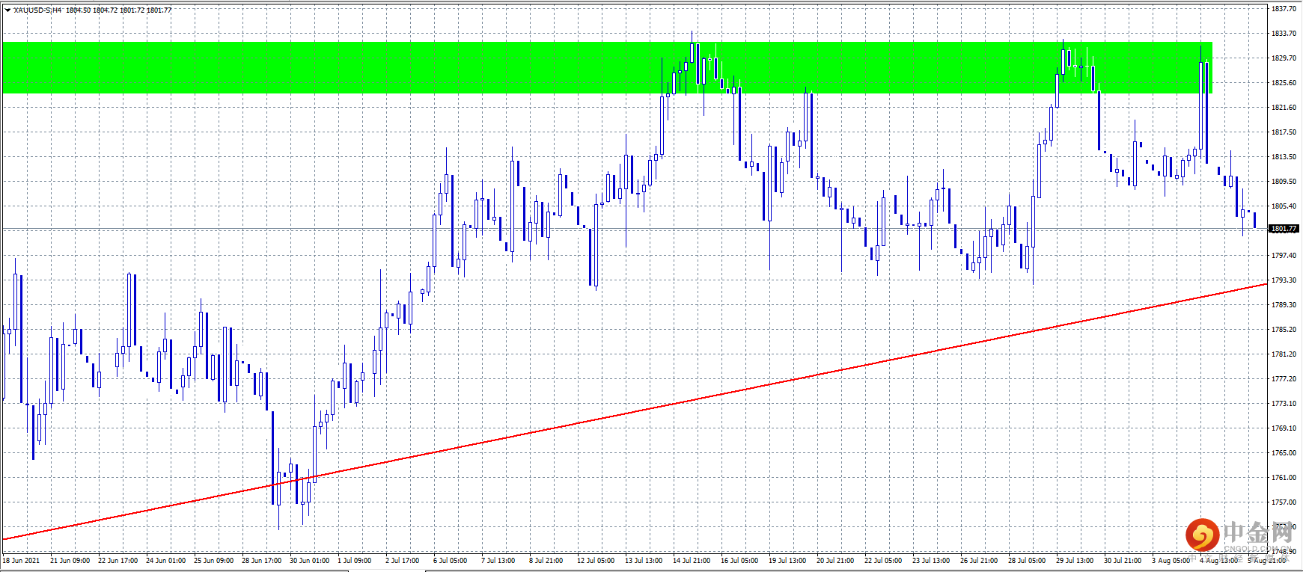Click the 1797.40 price axis label

tap(1284, 256)
